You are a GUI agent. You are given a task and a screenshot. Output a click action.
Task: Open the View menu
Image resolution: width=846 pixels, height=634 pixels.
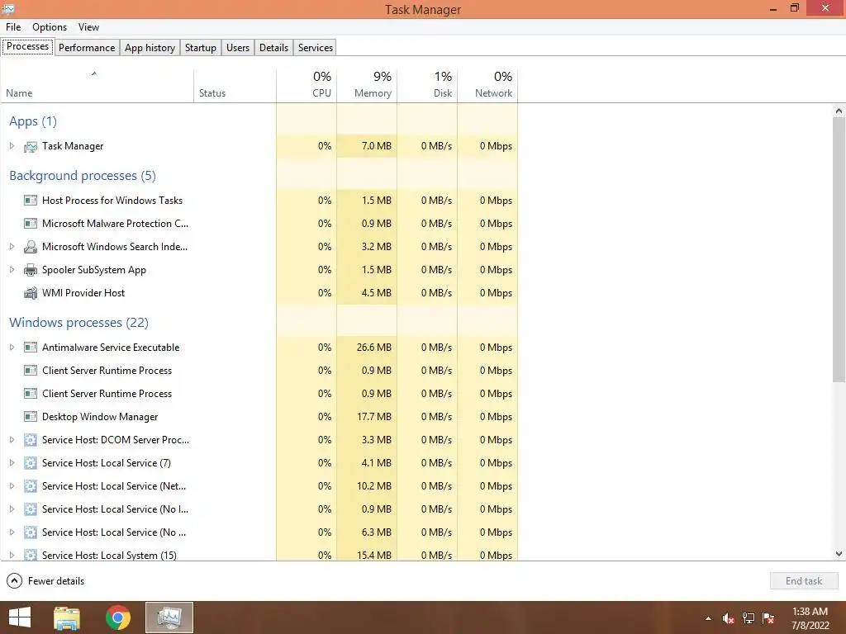click(88, 27)
